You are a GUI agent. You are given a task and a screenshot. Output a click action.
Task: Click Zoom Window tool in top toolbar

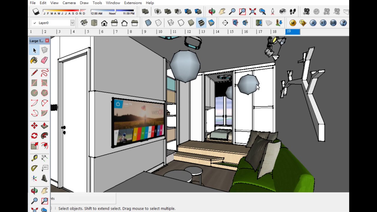[x=242, y=12]
